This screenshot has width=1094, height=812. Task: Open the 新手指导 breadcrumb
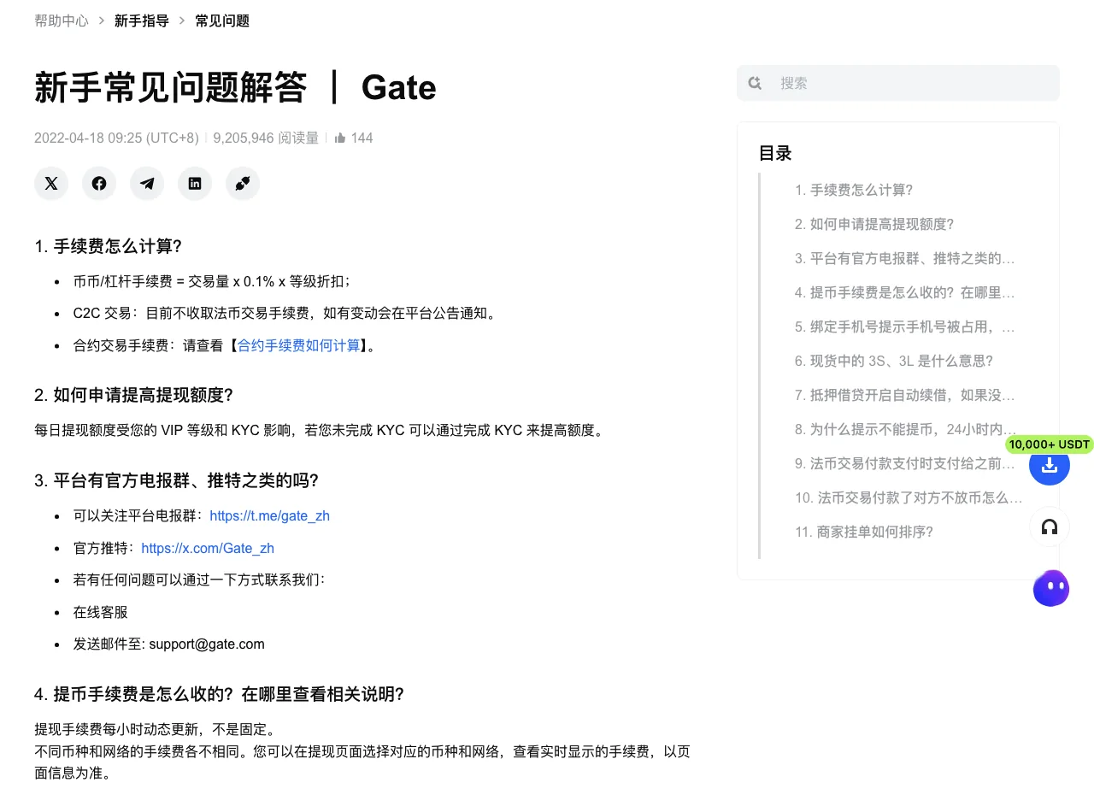[142, 21]
